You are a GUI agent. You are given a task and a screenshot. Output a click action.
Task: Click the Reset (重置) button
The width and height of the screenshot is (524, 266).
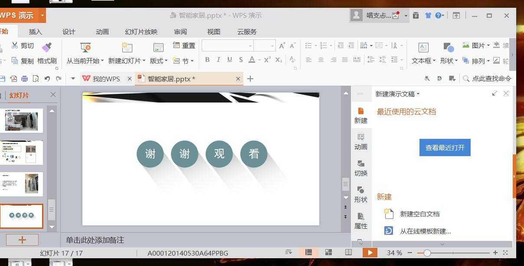click(184, 45)
